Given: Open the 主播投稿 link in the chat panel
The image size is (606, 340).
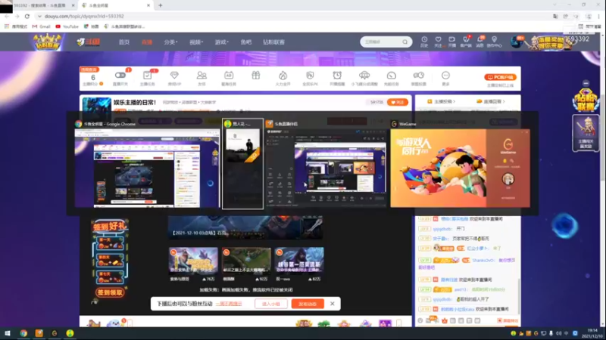Looking at the screenshot, I should pyautogui.click(x=442, y=101).
